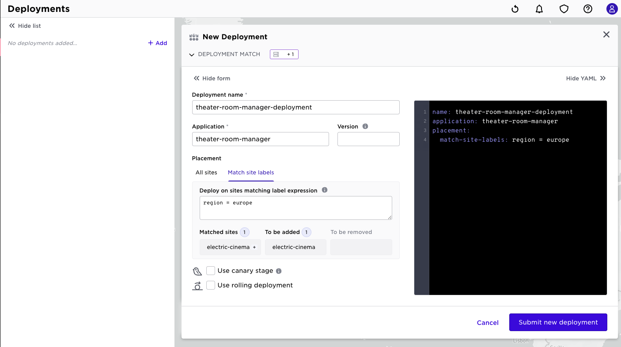Collapse the form with Hide form

tap(212, 78)
